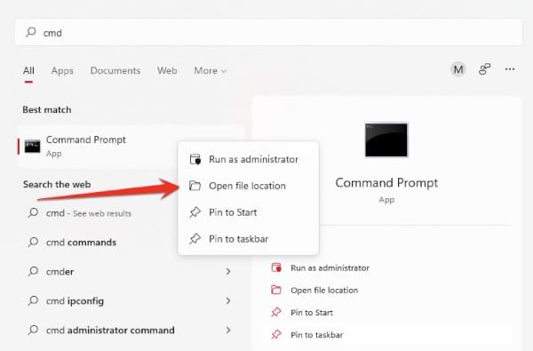
Task: Choose Open file location in context menu
Action: click(x=248, y=186)
